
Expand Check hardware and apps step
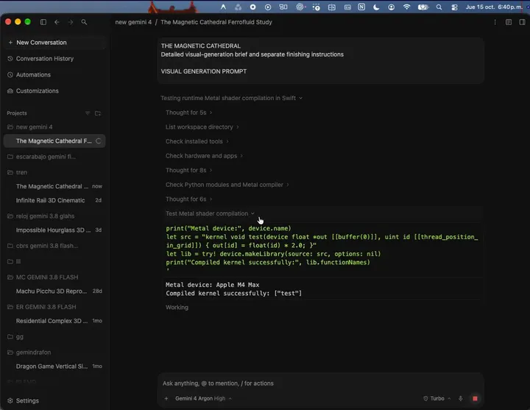point(204,156)
